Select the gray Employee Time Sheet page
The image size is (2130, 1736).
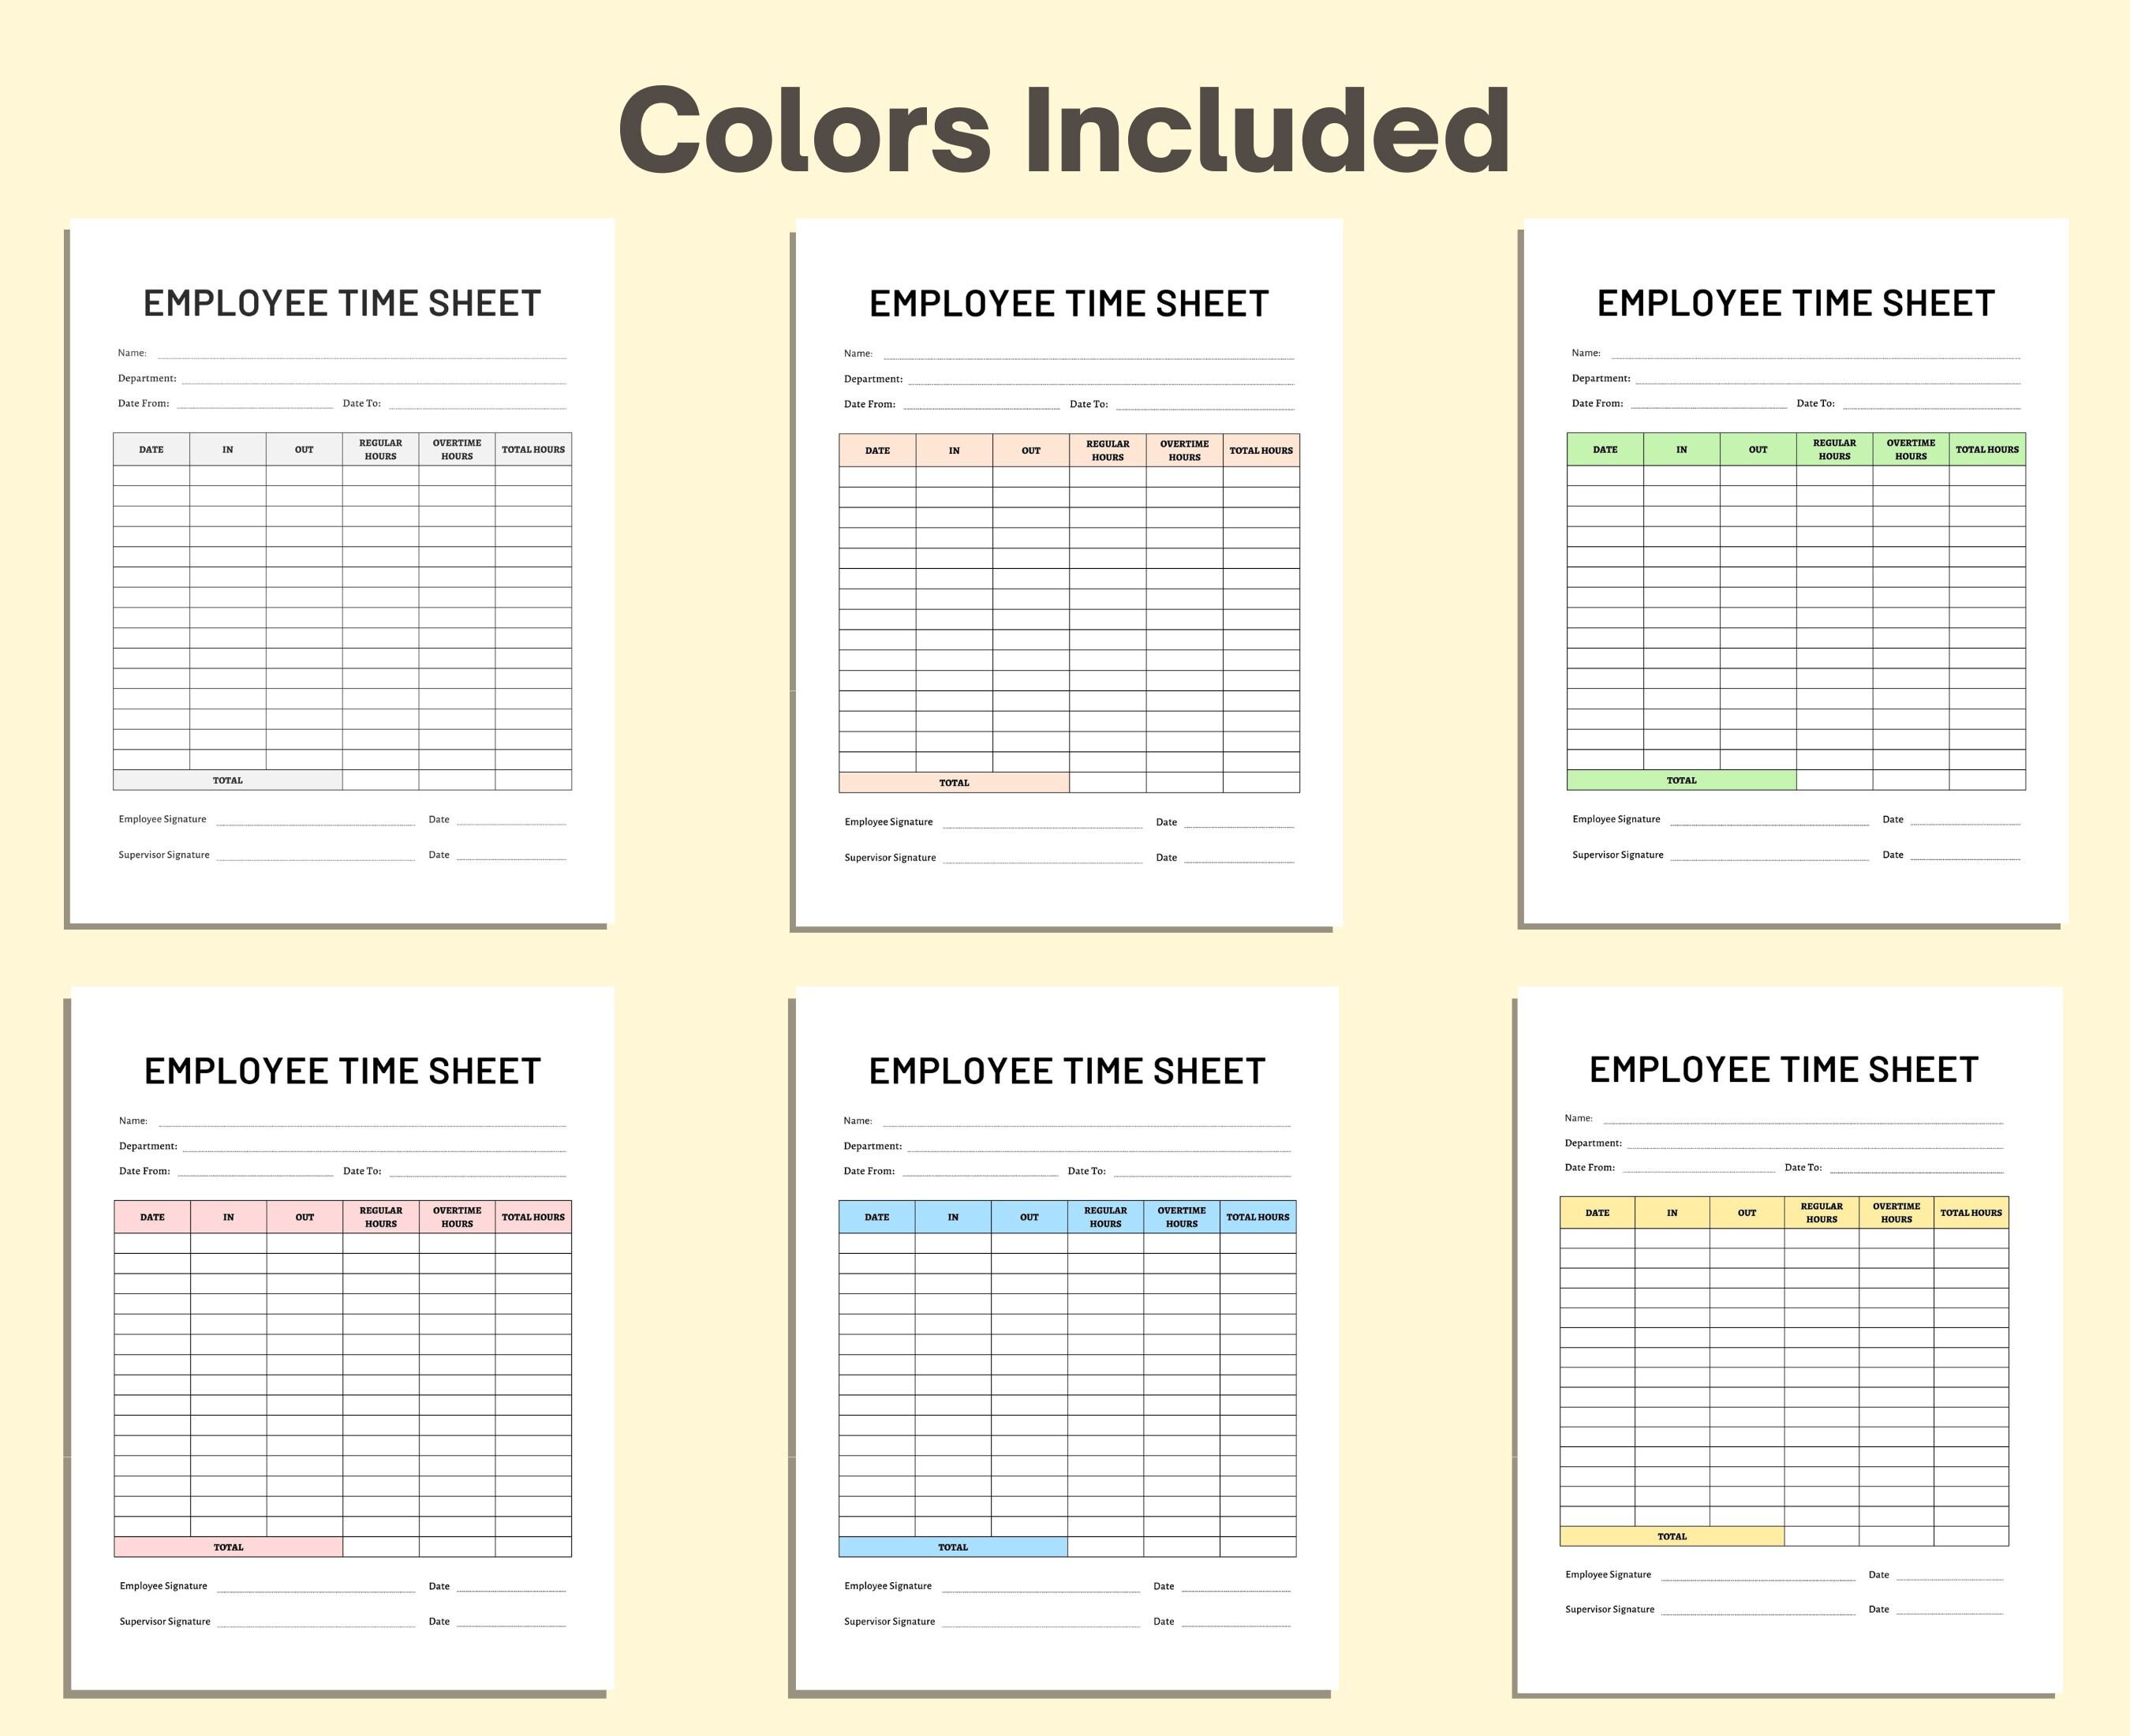342,571
